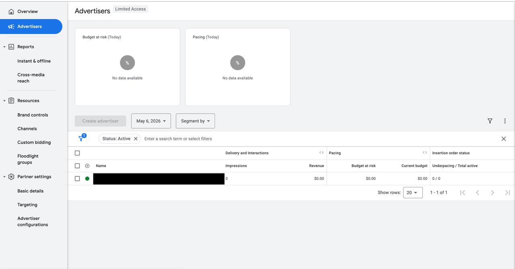Select the advertiser row checkbox
Image resolution: width=515 pixels, height=269 pixels.
(x=77, y=178)
